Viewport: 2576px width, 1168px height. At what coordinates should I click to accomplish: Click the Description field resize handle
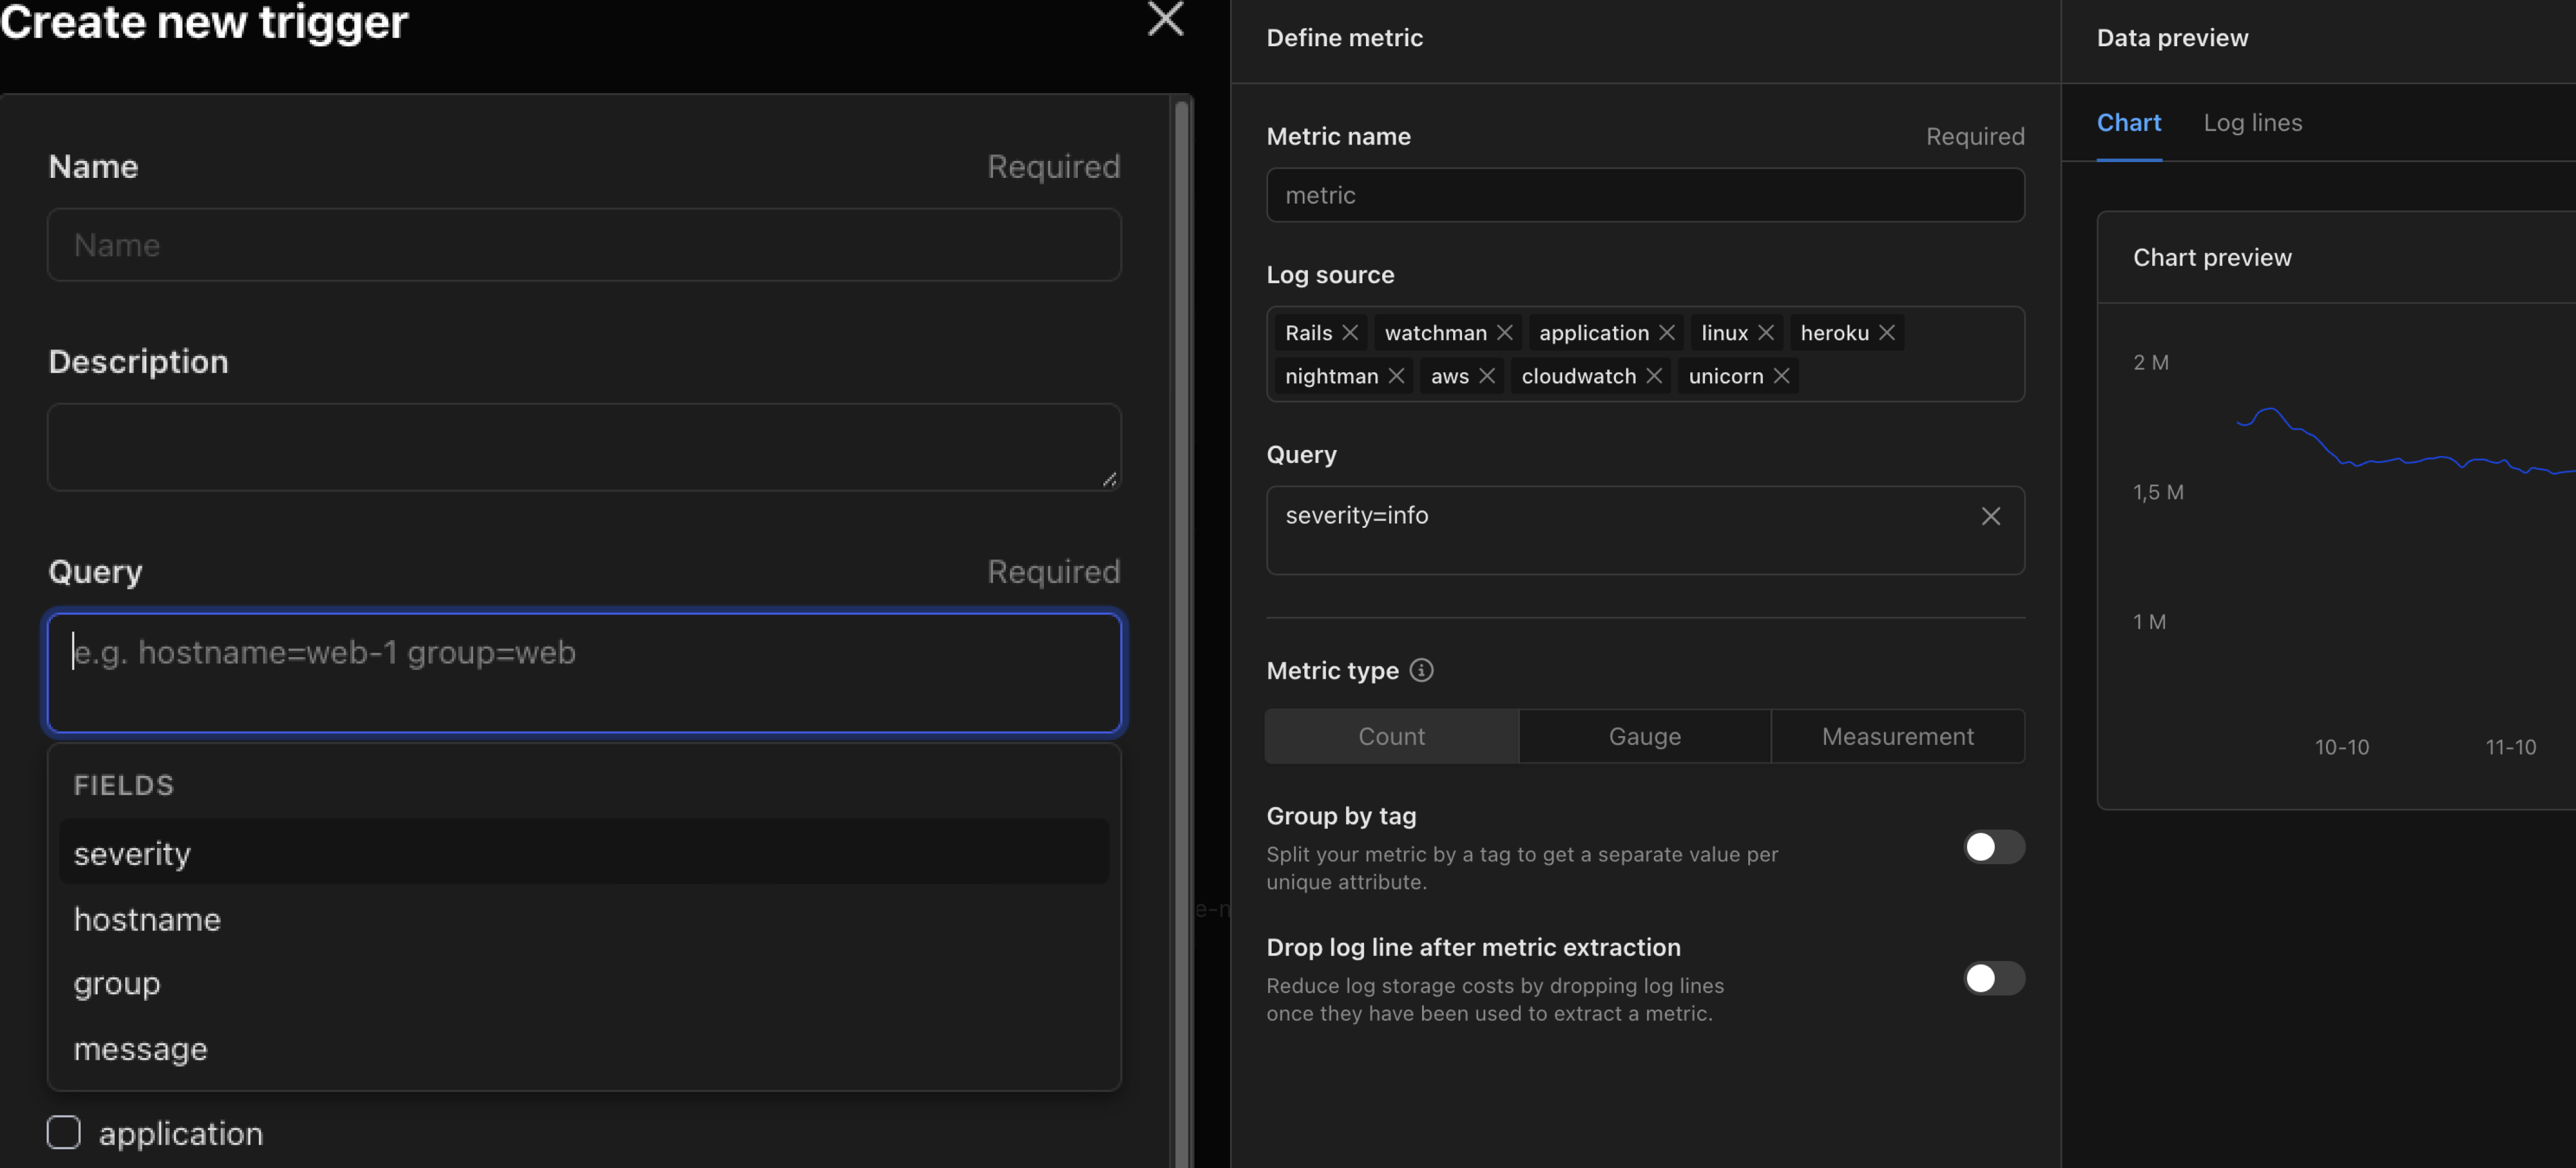1109,480
